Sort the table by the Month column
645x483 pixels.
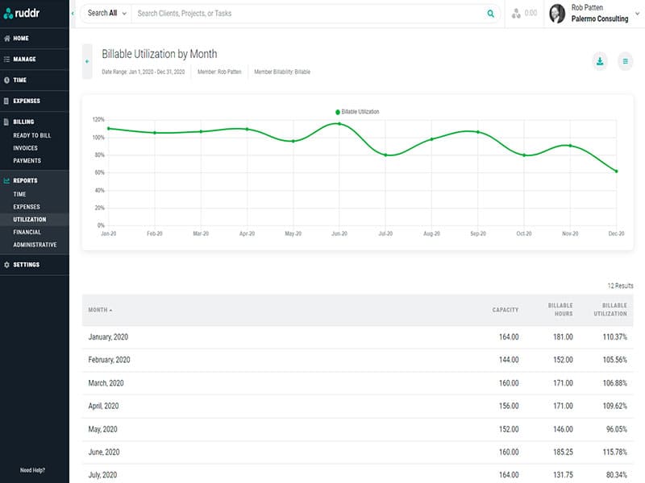coord(100,310)
